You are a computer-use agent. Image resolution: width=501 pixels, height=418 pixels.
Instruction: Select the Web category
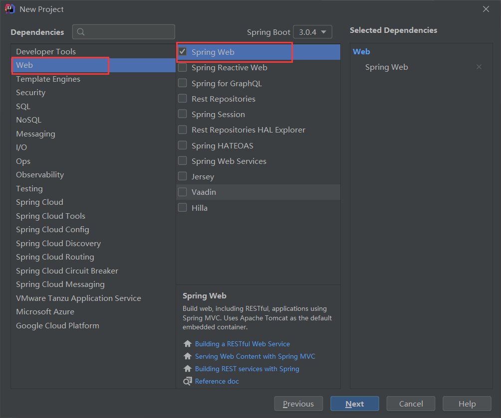93,65
